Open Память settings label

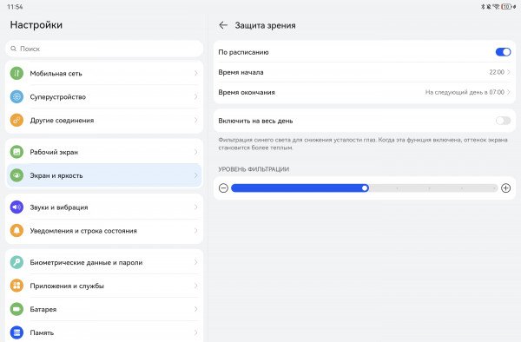click(42, 332)
